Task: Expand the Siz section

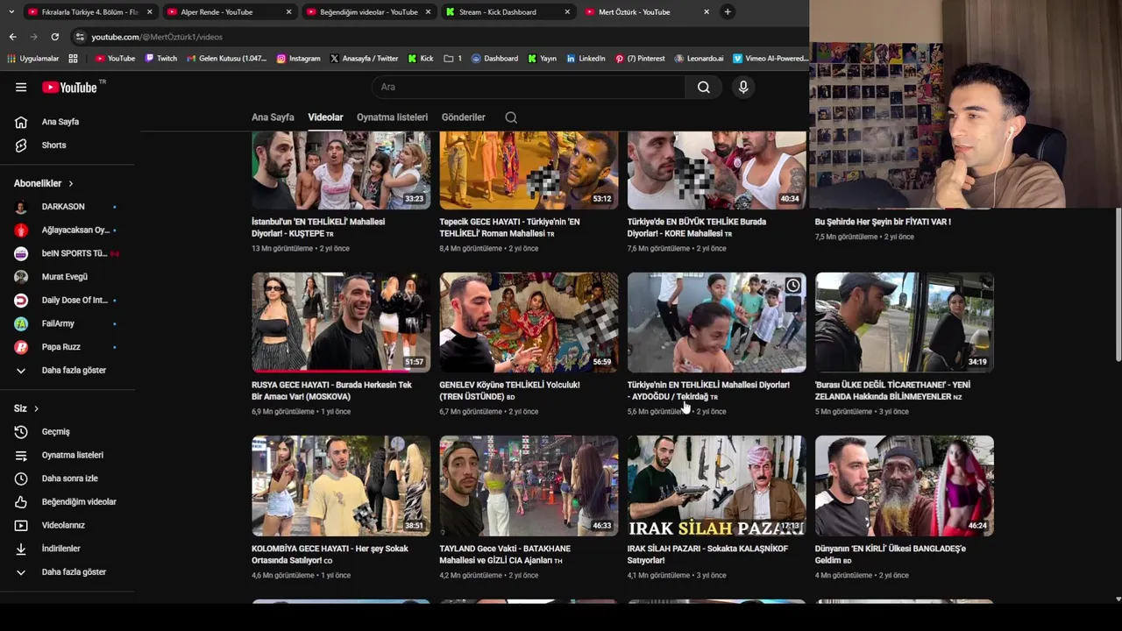Action: (x=25, y=408)
